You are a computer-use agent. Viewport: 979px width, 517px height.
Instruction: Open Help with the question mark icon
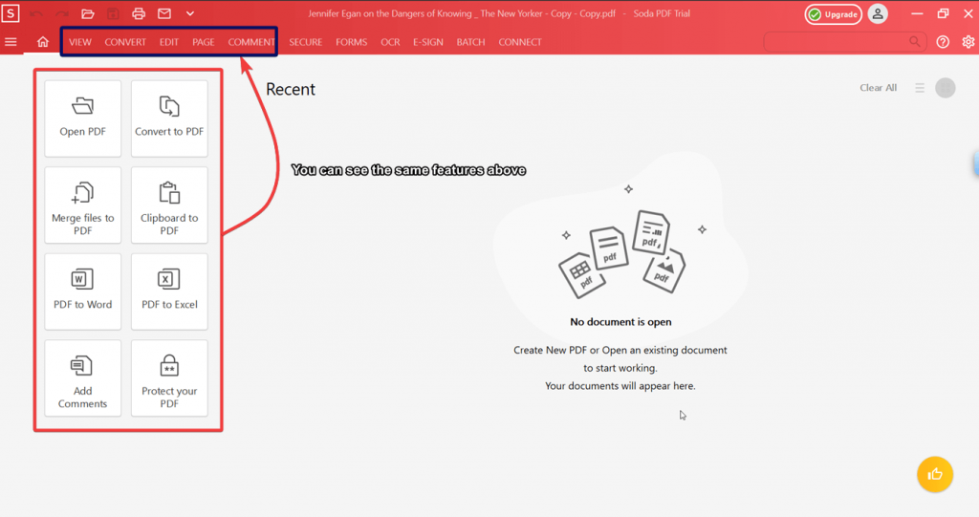tap(943, 42)
